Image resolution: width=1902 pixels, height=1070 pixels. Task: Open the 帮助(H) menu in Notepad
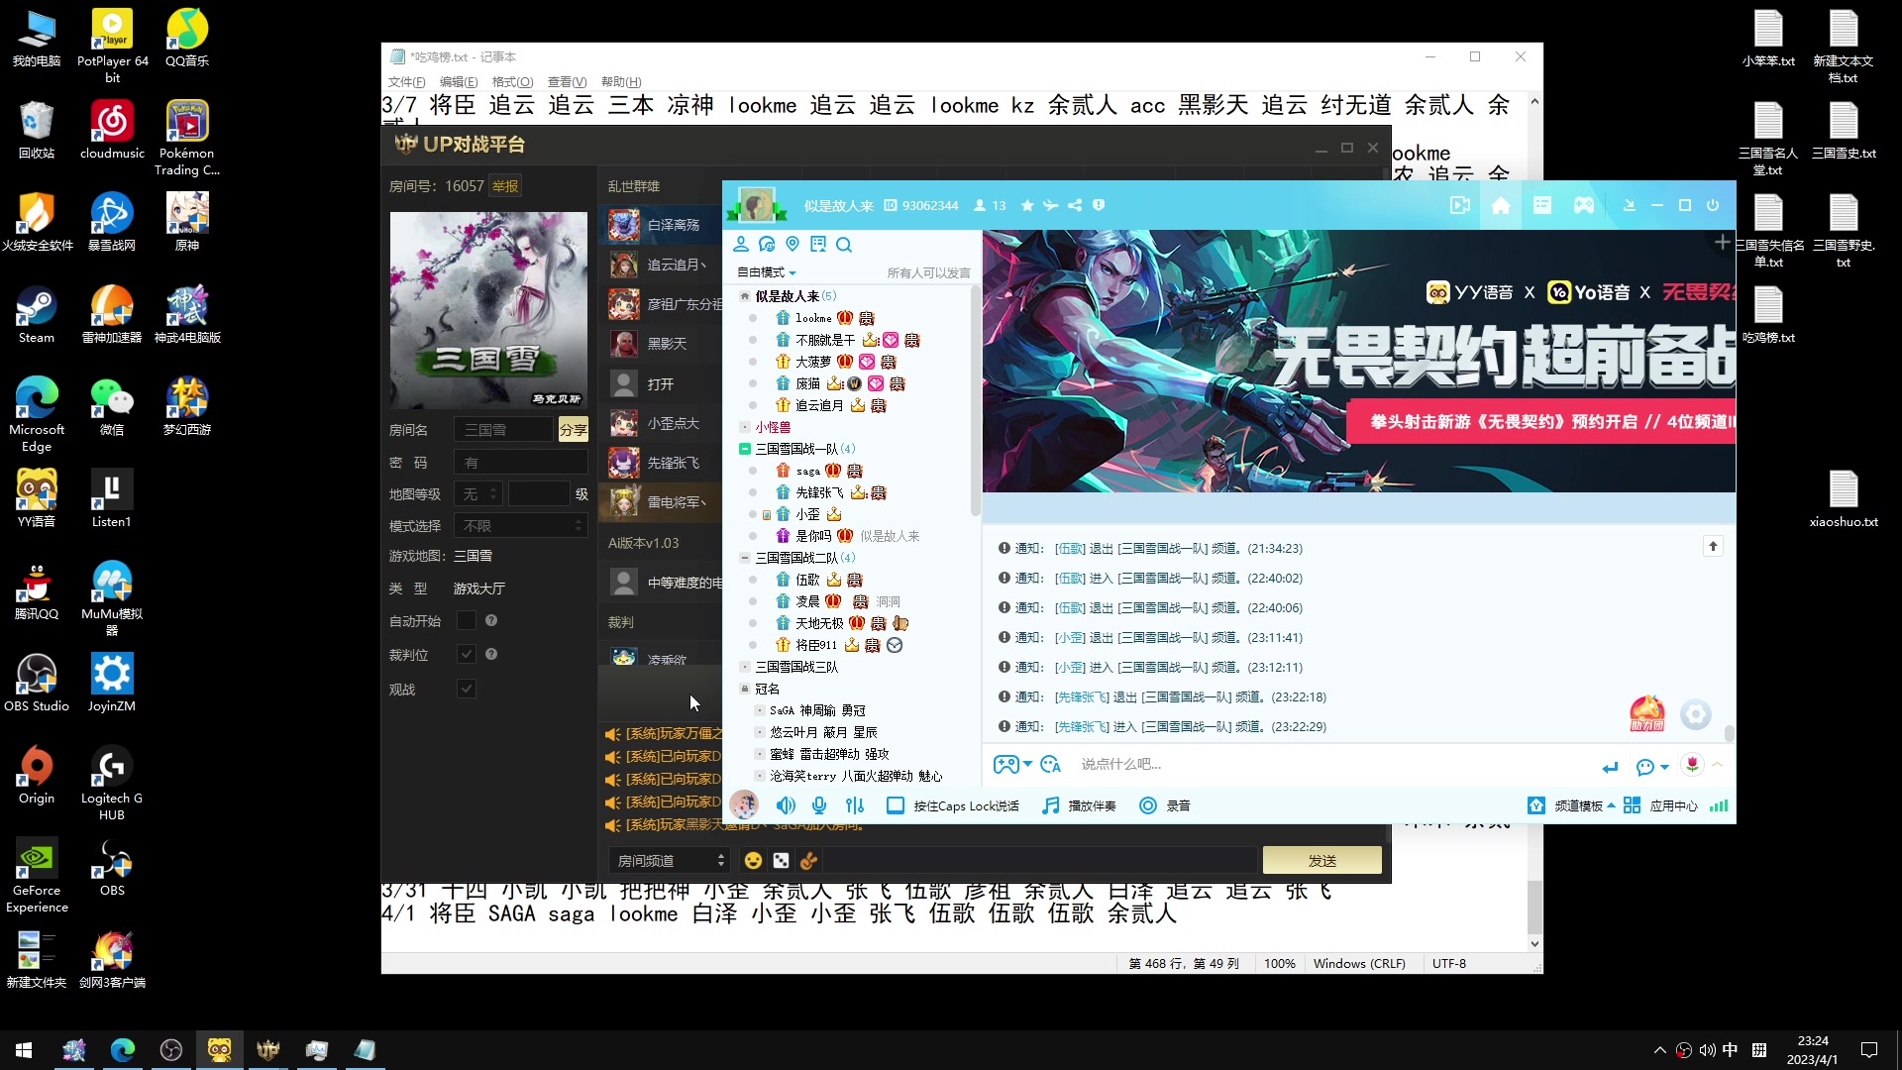[x=623, y=82]
